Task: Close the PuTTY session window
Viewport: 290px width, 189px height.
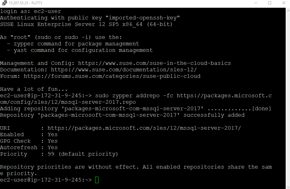Action: point(283,3)
